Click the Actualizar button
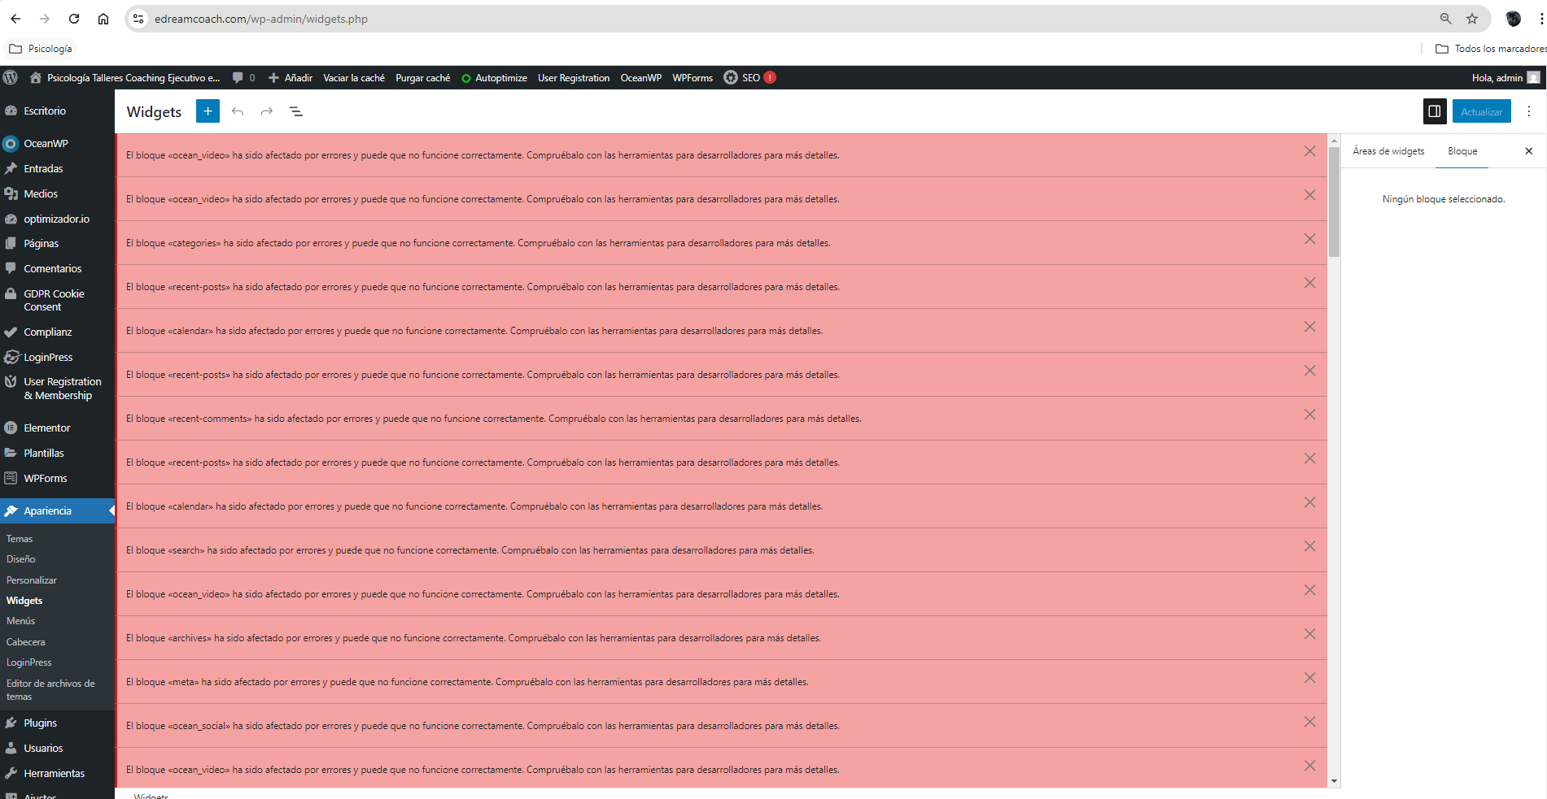Image resolution: width=1547 pixels, height=799 pixels. click(x=1481, y=111)
